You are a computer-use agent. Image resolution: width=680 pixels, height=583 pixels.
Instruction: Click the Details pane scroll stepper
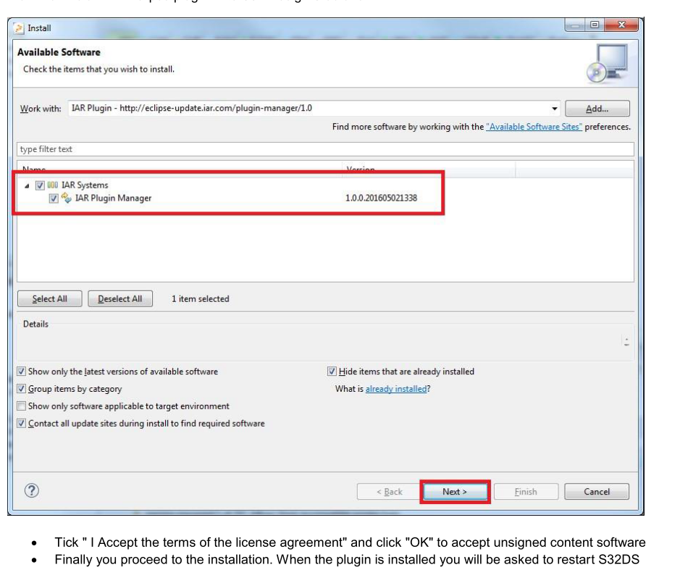tap(626, 343)
